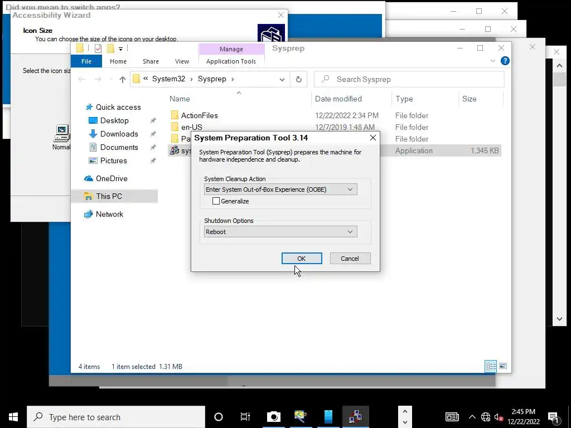
Task: Open Desktop in the navigation pane
Action: click(114, 120)
